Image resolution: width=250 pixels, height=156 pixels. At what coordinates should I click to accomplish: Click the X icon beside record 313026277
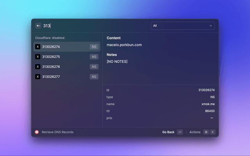[x=37, y=77]
